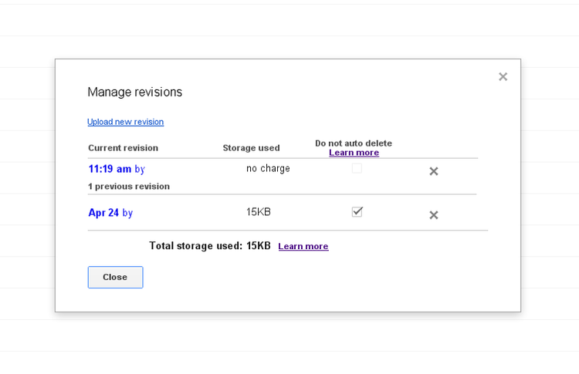This screenshot has height=374, width=579.
Task: Open Learn more beside Total storage used
Action: coord(303,247)
